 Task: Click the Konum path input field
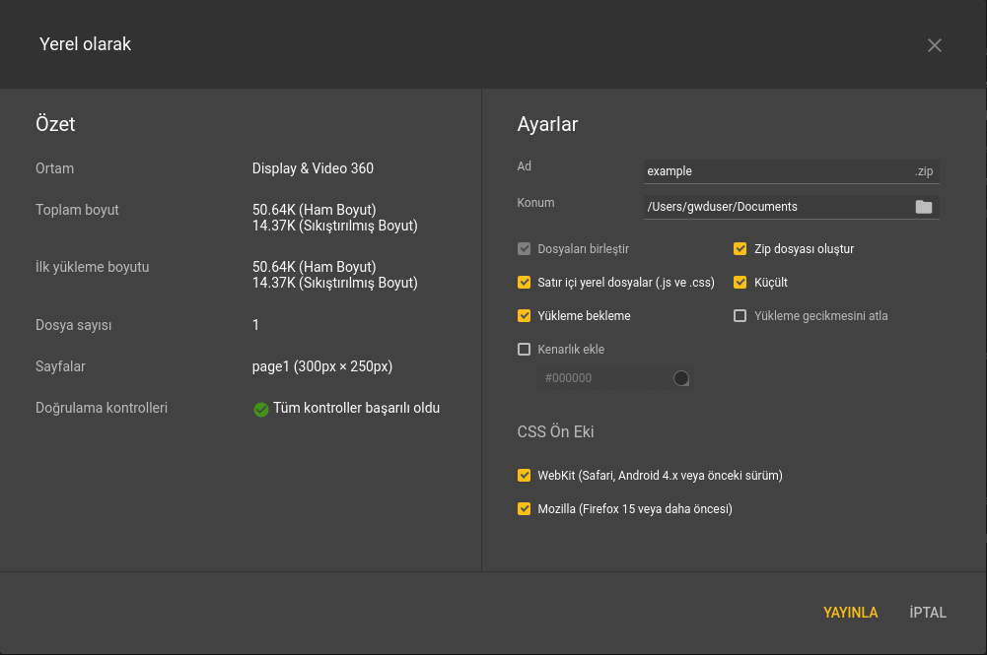coord(775,207)
